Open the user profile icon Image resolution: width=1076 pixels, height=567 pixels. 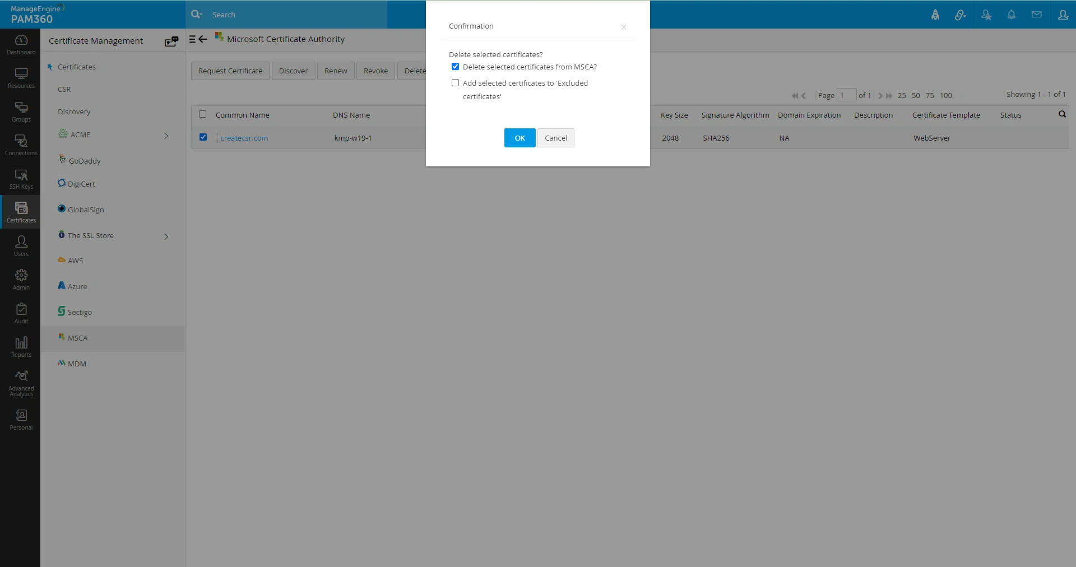pyautogui.click(x=1063, y=15)
